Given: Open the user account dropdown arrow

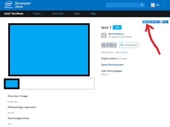Looking at the screenshot, I should pos(164,5).
